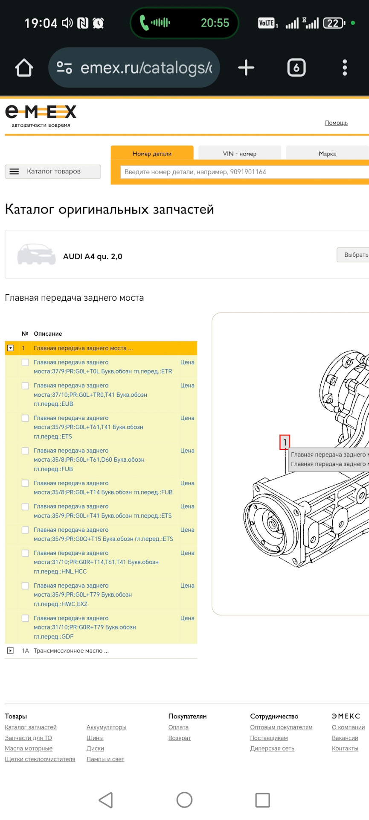The height and width of the screenshot is (820, 369).
Task: Open Оплата footer link
Action: click(178, 727)
